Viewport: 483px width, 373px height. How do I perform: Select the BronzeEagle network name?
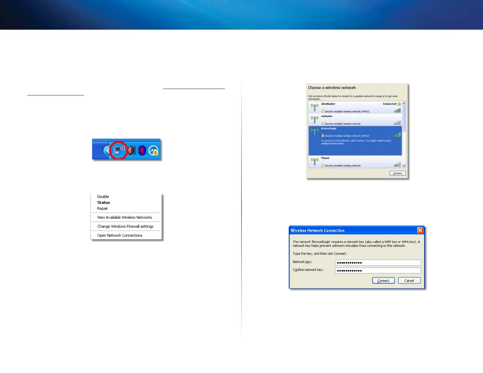329,128
